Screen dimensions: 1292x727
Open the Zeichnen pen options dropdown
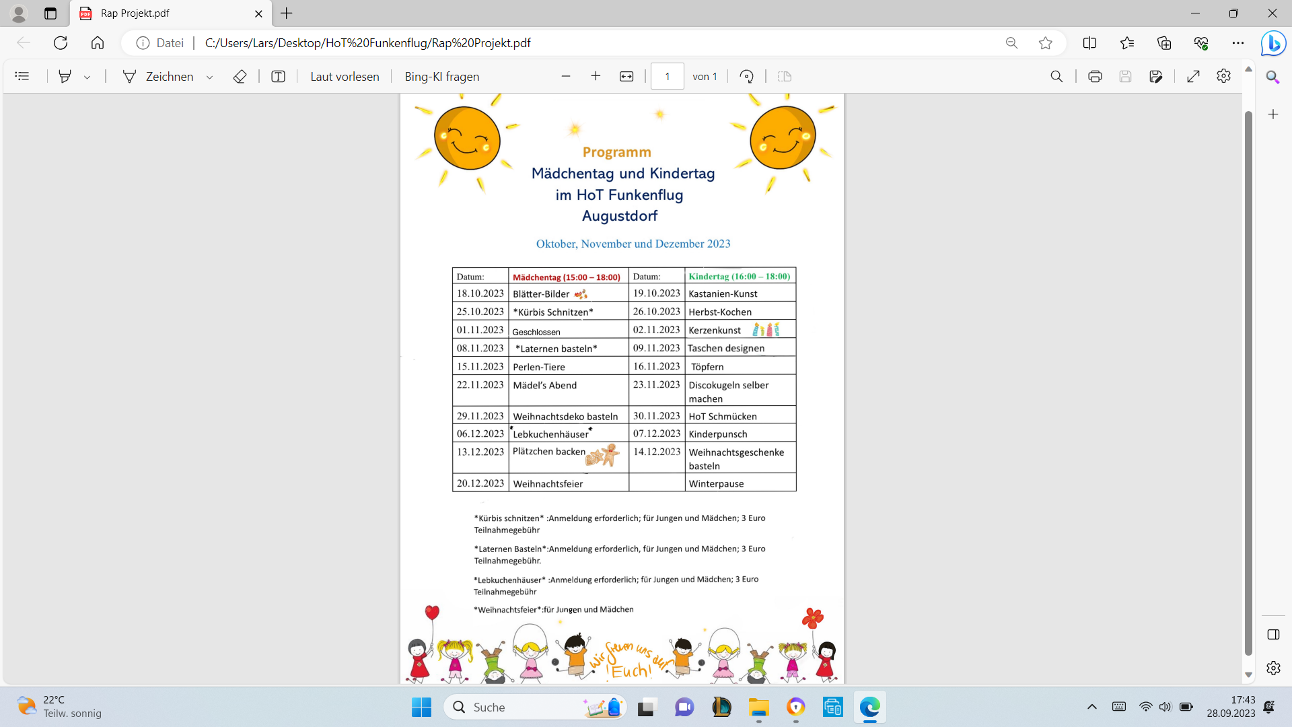pos(210,77)
